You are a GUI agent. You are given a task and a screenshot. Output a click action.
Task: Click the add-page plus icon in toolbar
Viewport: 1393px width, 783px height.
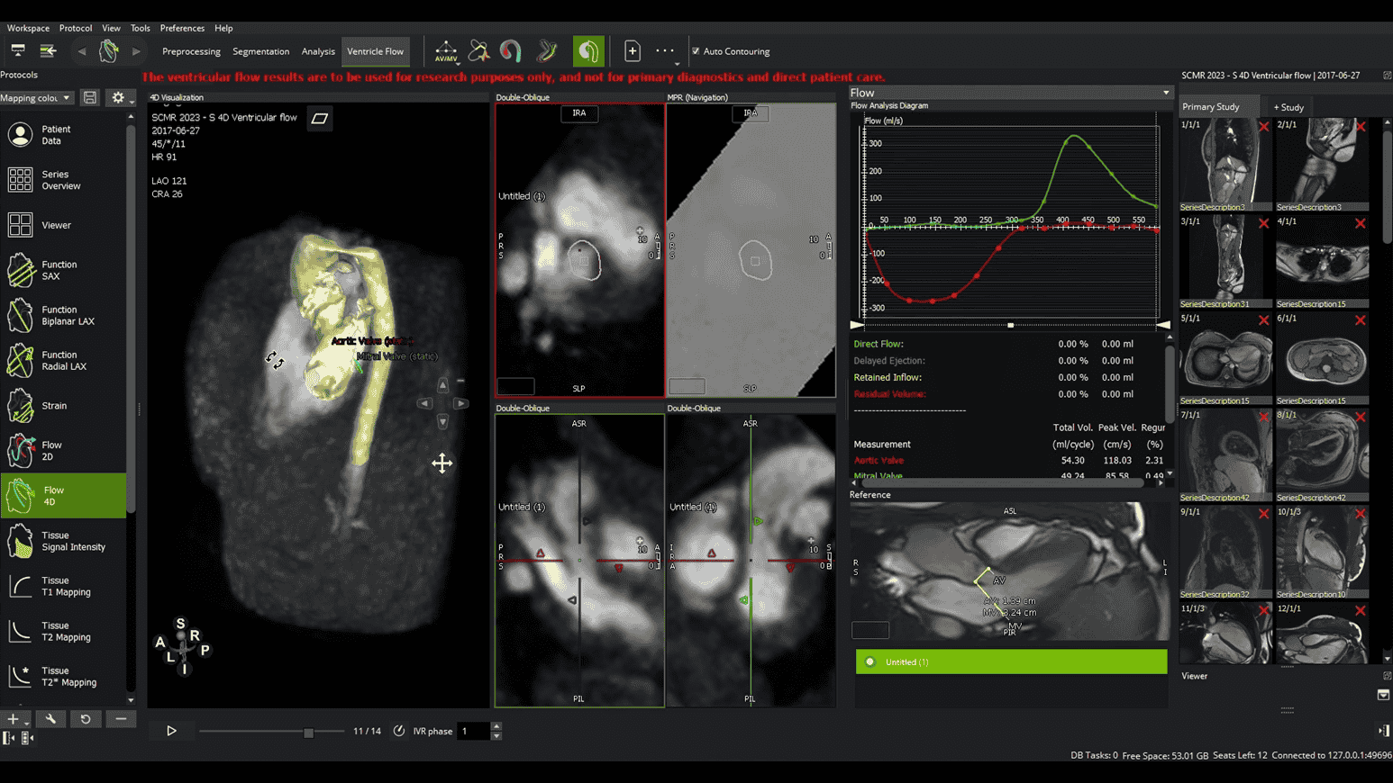633,51
